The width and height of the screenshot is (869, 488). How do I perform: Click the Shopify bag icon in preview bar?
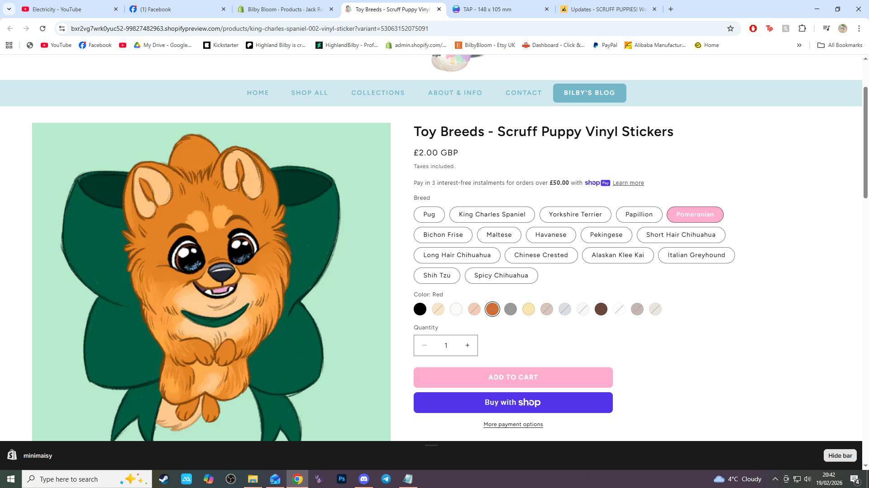point(12,455)
